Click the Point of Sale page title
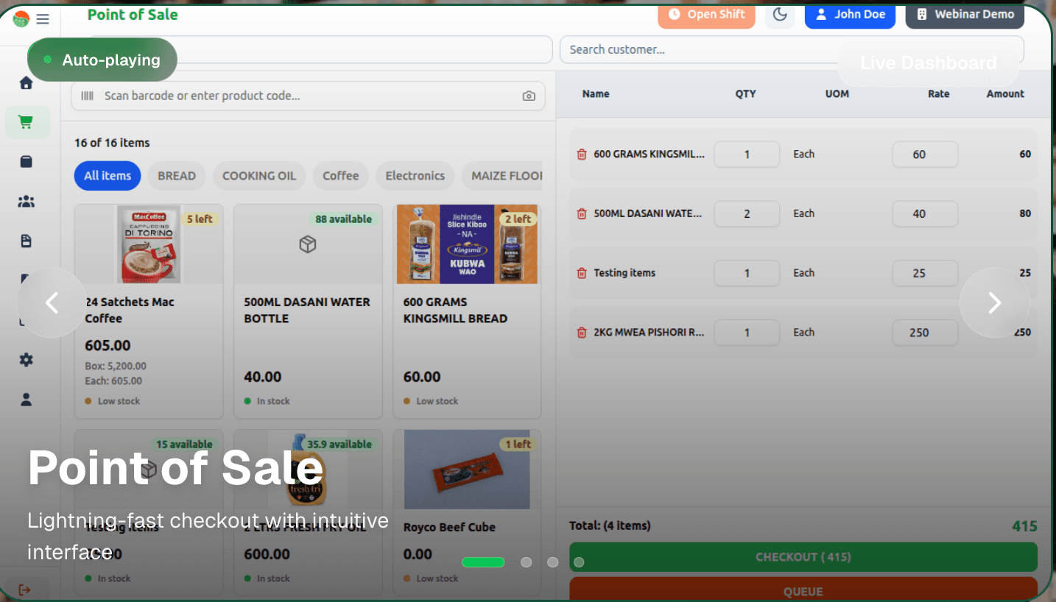The image size is (1056, 602). click(133, 15)
